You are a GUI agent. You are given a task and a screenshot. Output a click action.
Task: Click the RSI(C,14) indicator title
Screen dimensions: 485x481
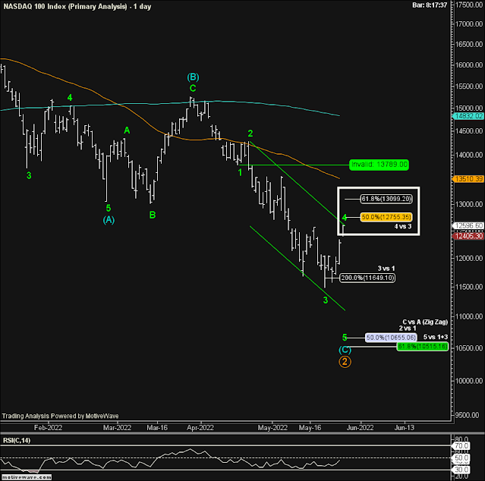(x=17, y=440)
